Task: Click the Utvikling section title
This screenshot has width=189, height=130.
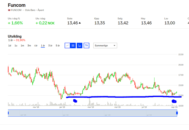Action: click(15, 36)
